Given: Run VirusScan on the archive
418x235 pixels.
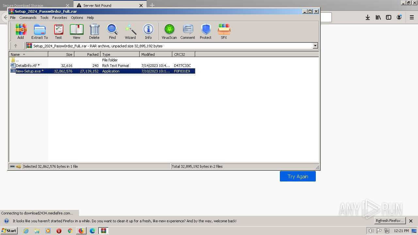Looking at the screenshot, I should [x=169, y=31].
